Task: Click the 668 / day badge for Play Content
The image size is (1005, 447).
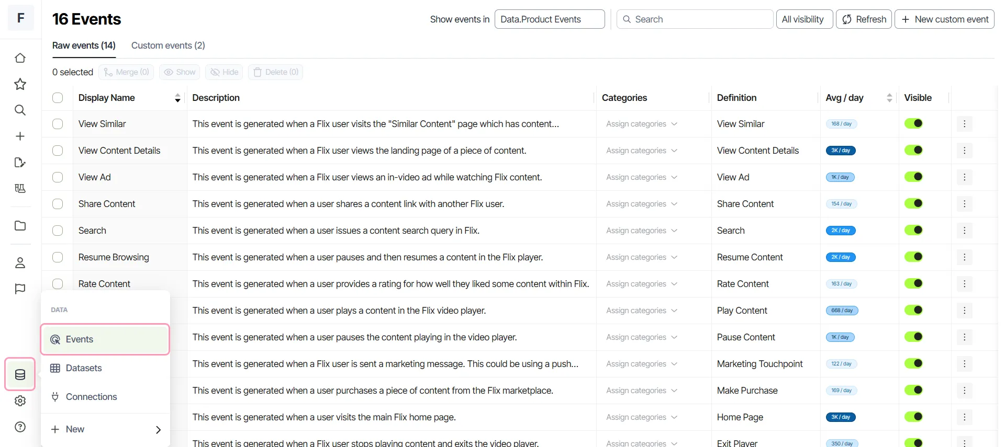Action: [842, 311]
